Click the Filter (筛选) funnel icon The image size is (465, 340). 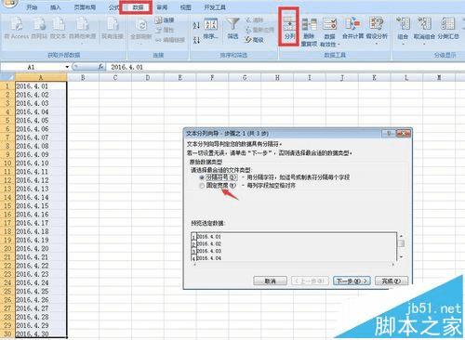(232, 24)
